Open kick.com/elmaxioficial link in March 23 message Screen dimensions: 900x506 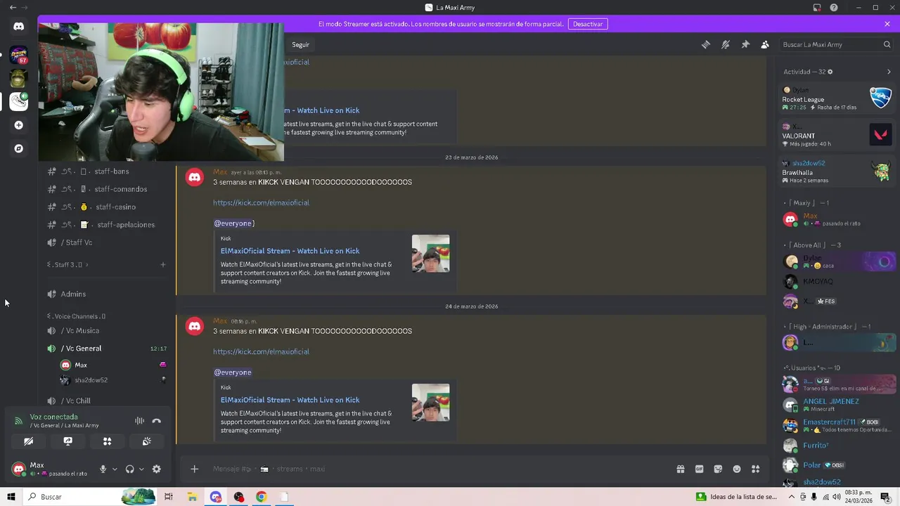pos(261,202)
